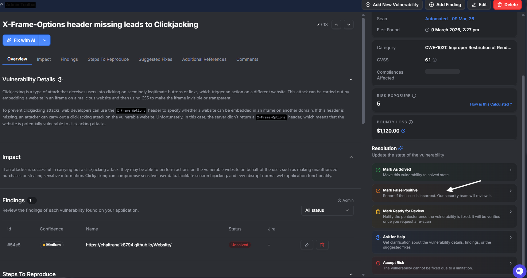Collapse the Steps To Reproduce section
Viewport: 527px width, 278px height.
(351, 274)
